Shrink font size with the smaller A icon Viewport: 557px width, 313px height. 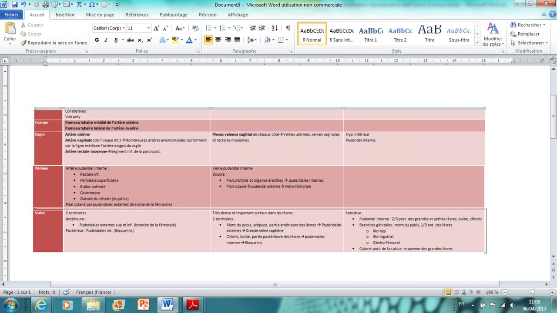[165, 28]
